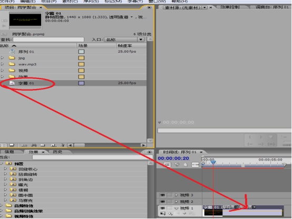Create a new bin in project
The width and height of the screenshot is (292, 219).
pos(43,145)
